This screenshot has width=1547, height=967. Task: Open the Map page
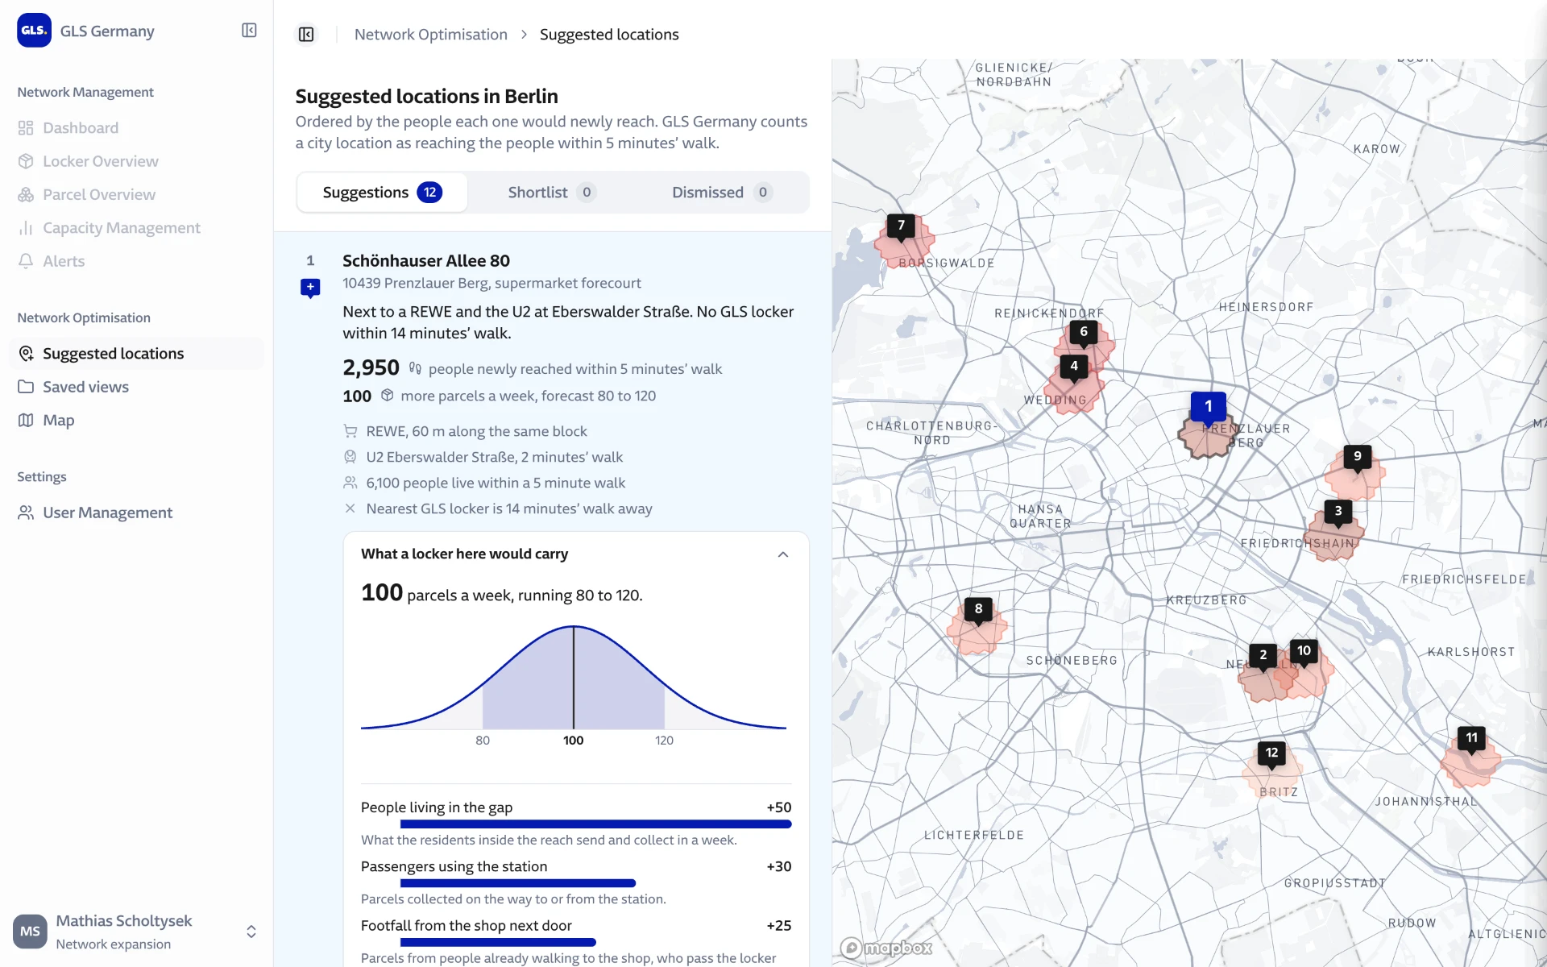[58, 420]
